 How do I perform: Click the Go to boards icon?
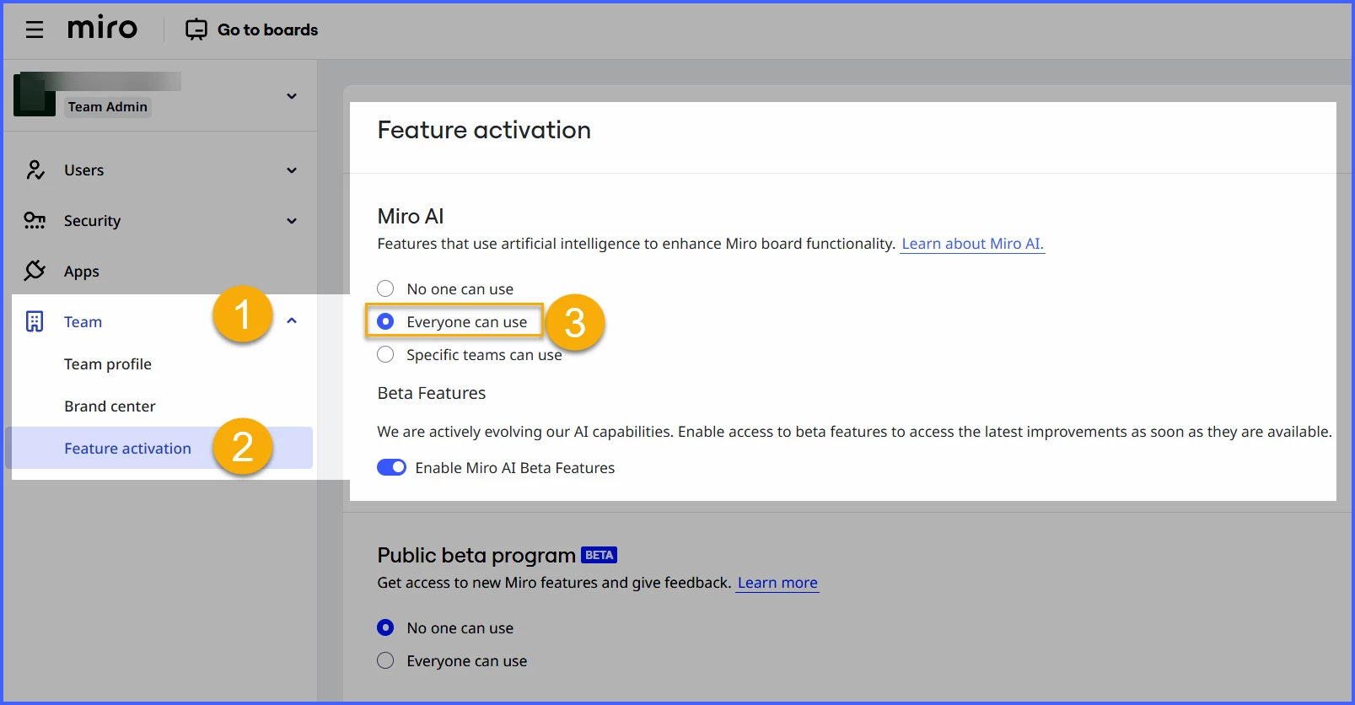pyautogui.click(x=196, y=30)
